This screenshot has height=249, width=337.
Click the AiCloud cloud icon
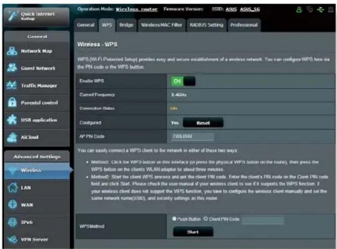(x=12, y=137)
